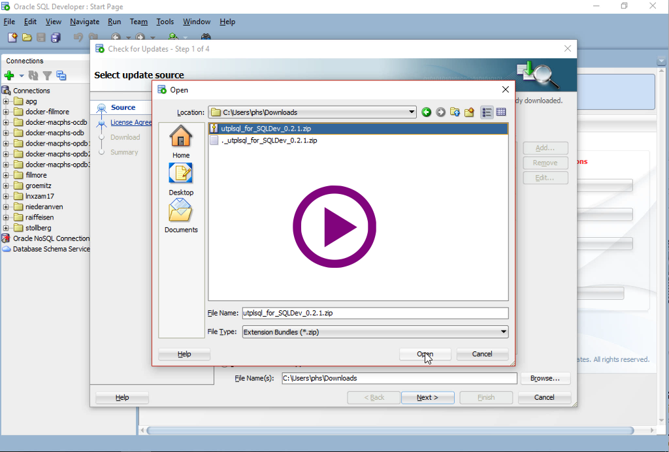Open the File Type dropdown
The image size is (669, 452).
click(502, 331)
